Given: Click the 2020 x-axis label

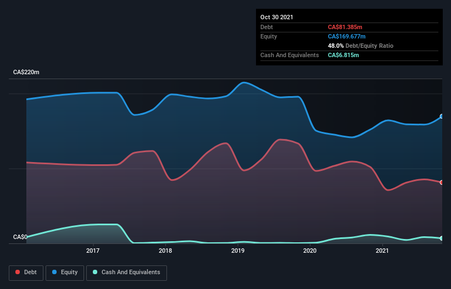Looking at the screenshot, I should pos(310,251).
